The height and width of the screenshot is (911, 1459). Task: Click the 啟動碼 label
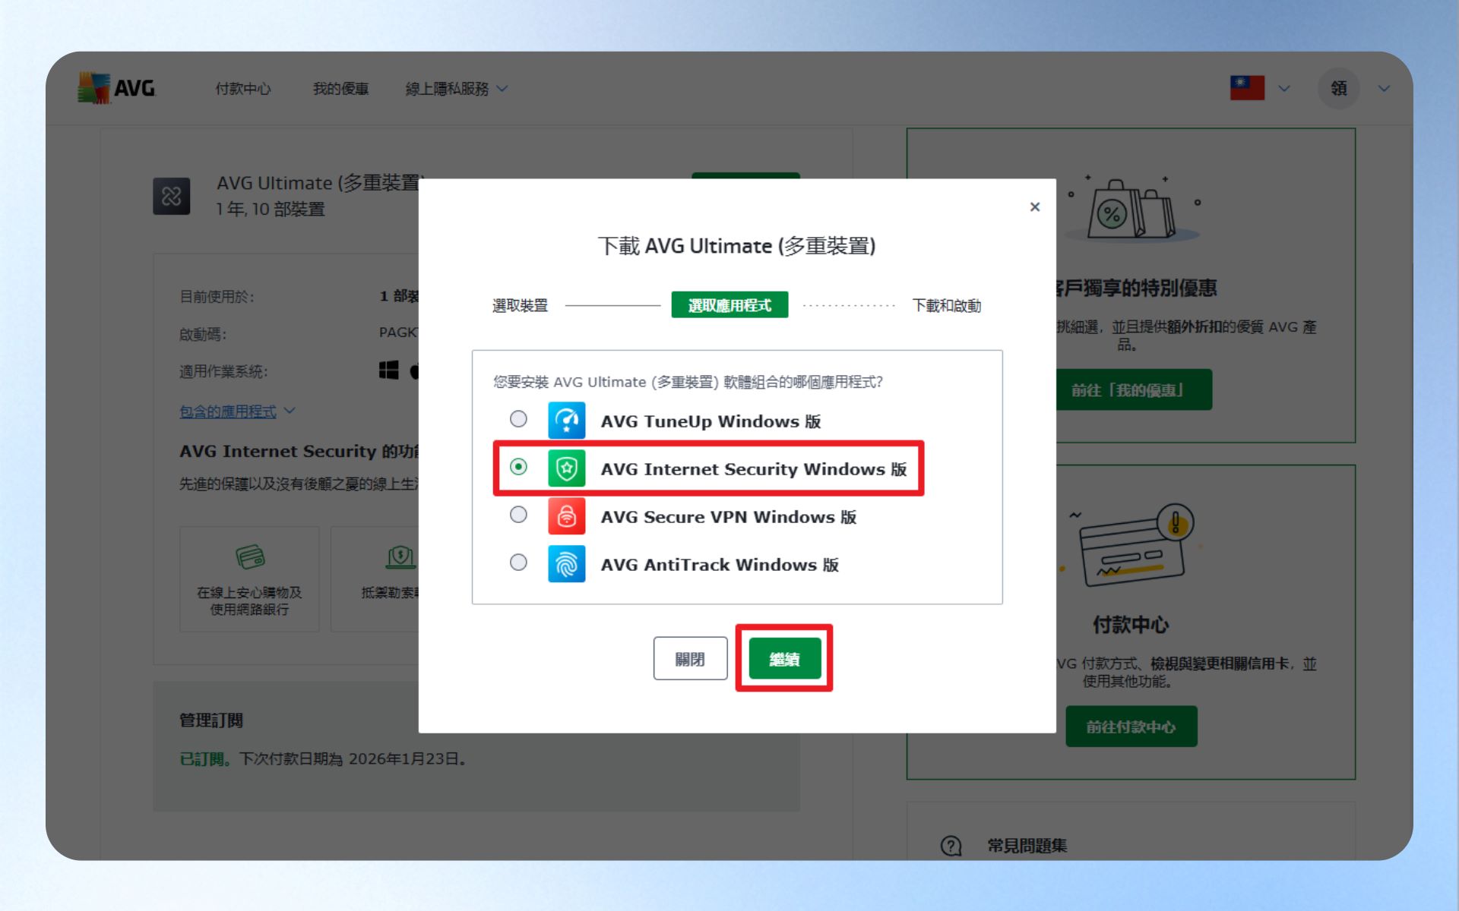coord(203,334)
